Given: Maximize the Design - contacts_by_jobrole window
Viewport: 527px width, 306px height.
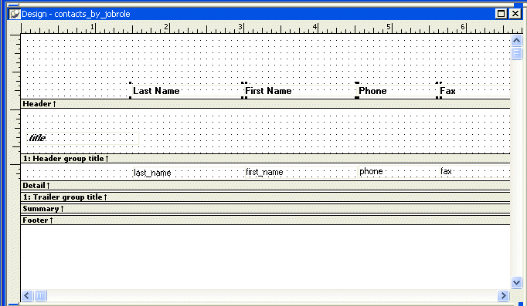Looking at the screenshot, I should pos(501,14).
